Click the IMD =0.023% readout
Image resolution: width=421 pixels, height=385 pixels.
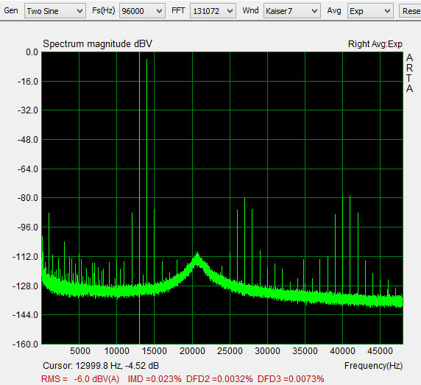155,379
